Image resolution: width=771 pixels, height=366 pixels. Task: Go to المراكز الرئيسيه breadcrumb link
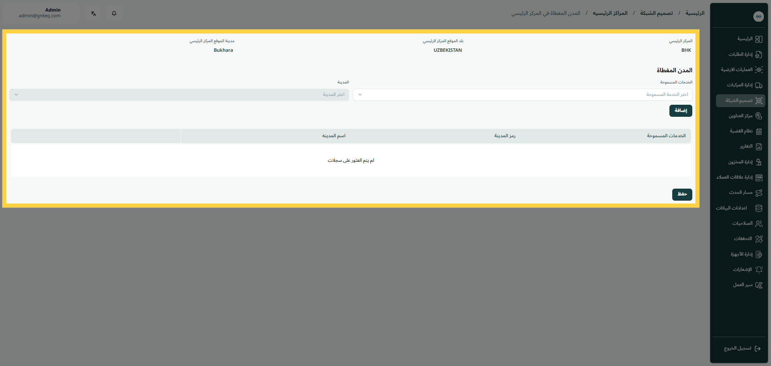pyautogui.click(x=610, y=13)
